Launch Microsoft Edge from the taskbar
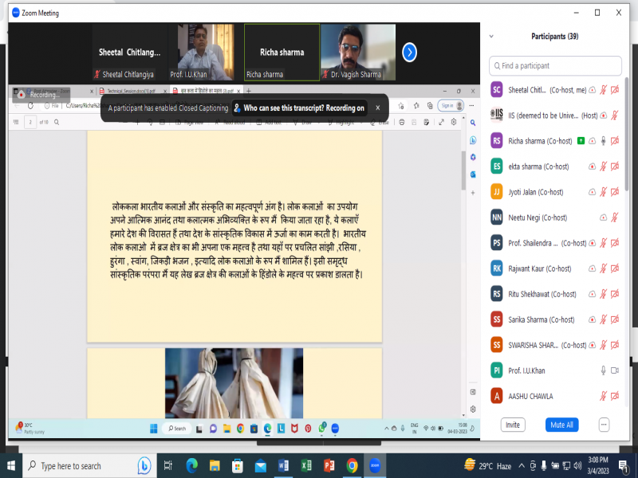 [191, 465]
